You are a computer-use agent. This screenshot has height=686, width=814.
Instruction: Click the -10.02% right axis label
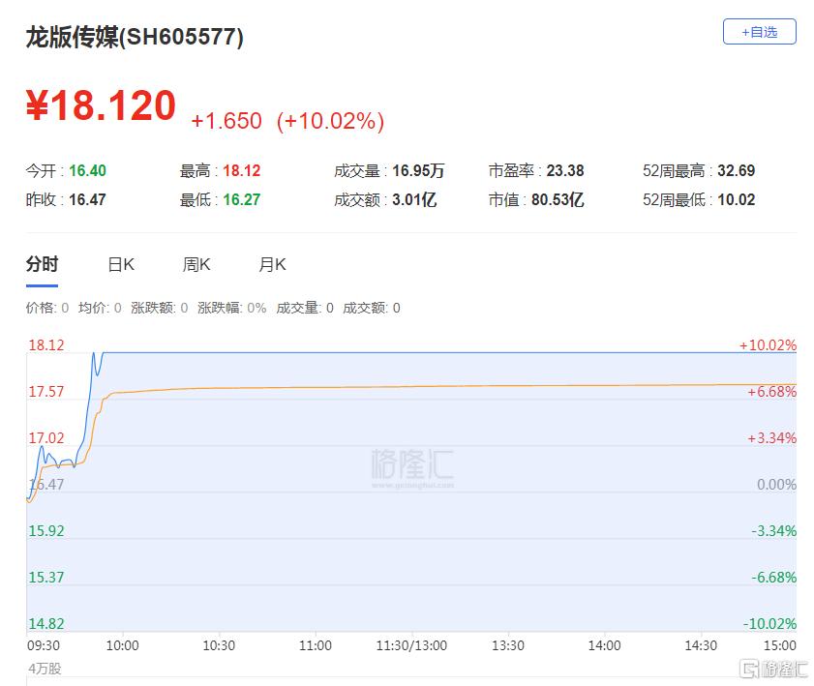pos(769,624)
